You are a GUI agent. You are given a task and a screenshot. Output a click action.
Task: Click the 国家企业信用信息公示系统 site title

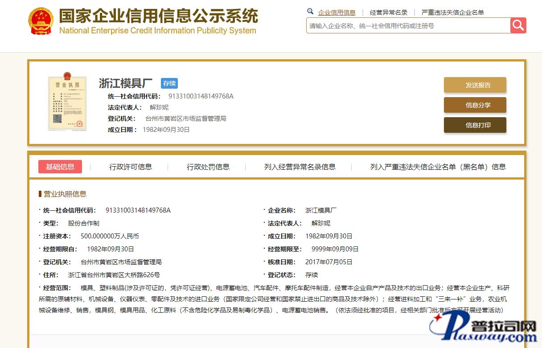[x=158, y=16]
